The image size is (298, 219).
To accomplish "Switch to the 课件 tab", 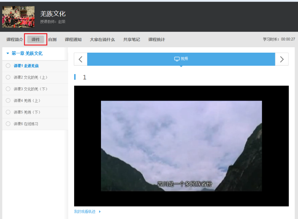I will (x=36, y=40).
